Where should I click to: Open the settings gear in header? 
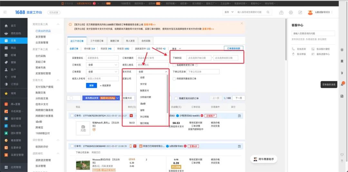tap(291, 13)
